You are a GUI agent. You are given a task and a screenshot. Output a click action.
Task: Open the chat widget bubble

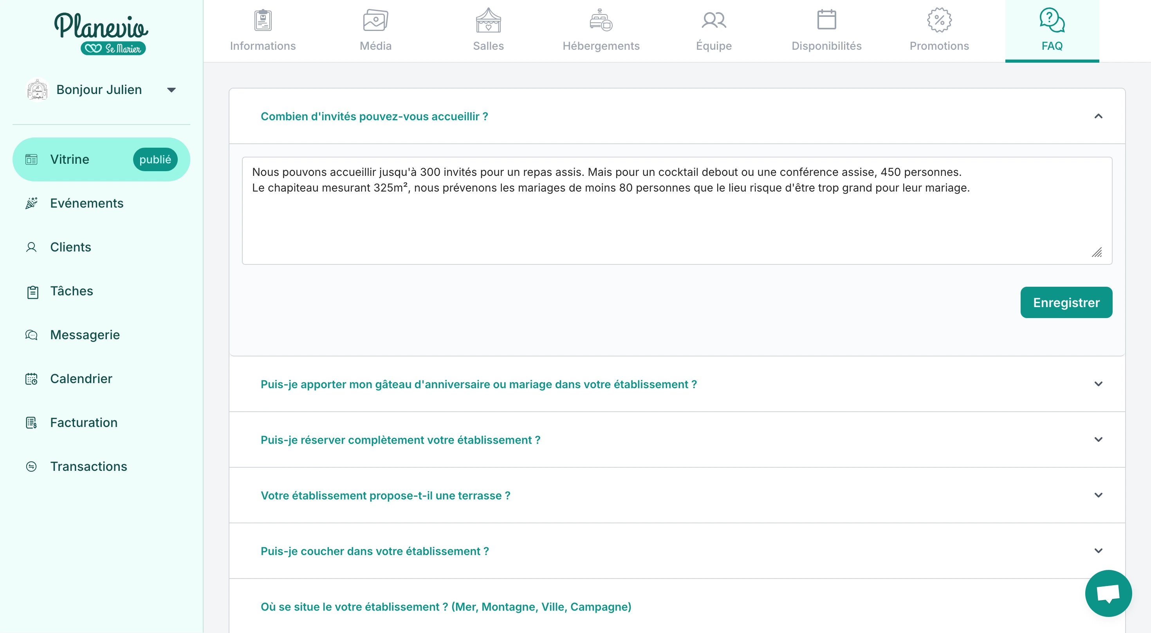click(1110, 593)
